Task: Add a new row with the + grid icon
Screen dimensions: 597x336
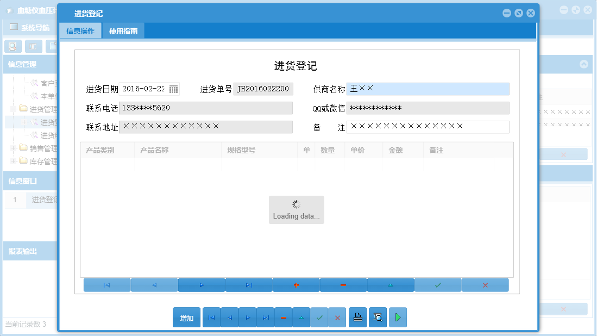Action: pos(296,284)
